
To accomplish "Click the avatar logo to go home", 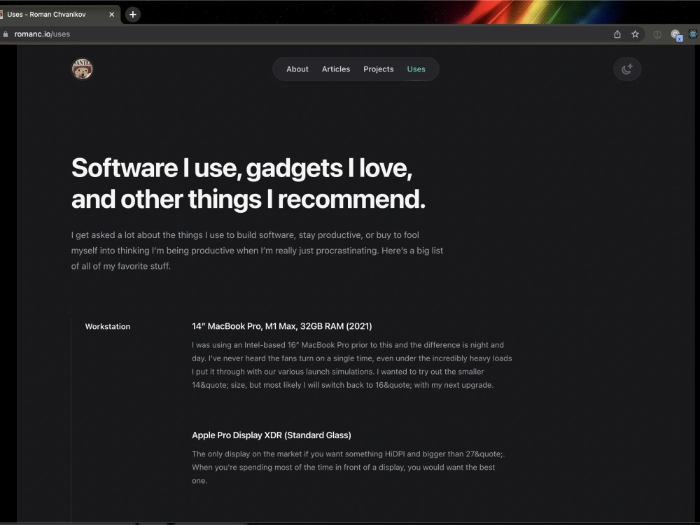I will [x=82, y=69].
